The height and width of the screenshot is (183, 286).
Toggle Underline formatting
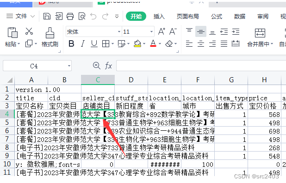[x=94, y=44]
